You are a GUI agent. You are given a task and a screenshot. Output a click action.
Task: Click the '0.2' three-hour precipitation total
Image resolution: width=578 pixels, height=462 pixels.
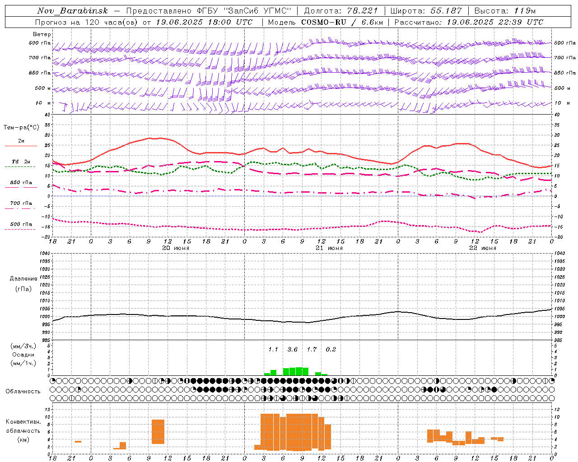331,350
